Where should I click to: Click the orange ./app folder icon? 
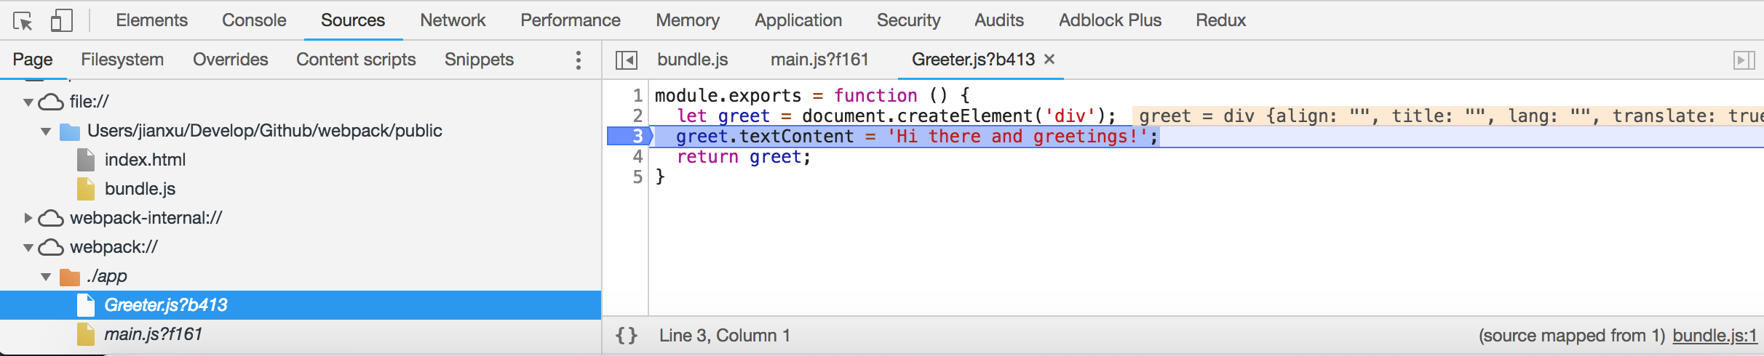70,277
